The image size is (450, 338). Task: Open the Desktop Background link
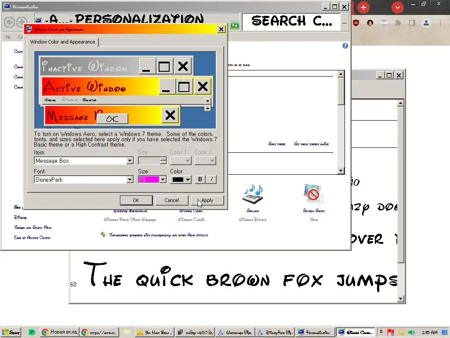[130, 211]
